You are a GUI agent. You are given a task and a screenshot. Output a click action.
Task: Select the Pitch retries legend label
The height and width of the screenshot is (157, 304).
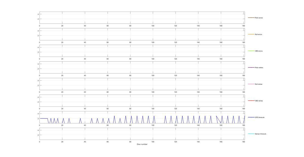pos(259,68)
